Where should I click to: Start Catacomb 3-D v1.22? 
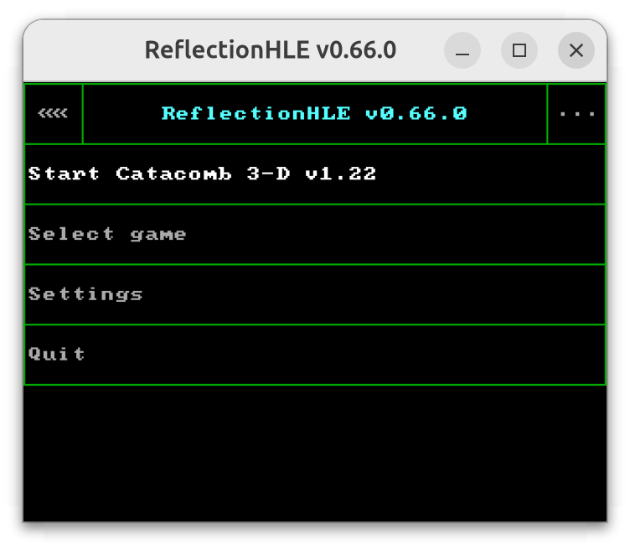pos(315,174)
